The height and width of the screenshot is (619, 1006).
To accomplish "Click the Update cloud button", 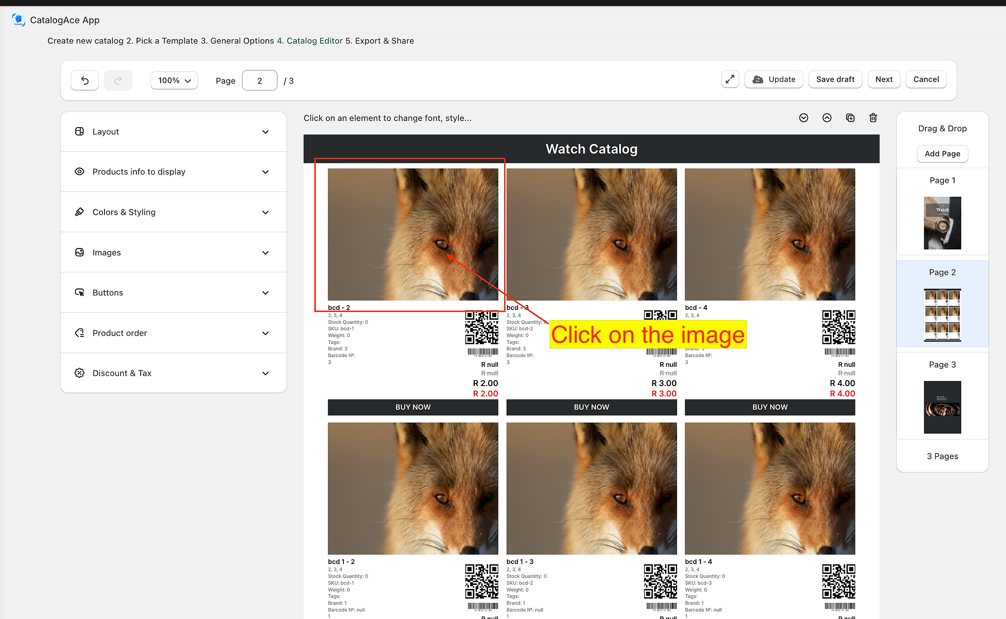I will pyautogui.click(x=773, y=79).
